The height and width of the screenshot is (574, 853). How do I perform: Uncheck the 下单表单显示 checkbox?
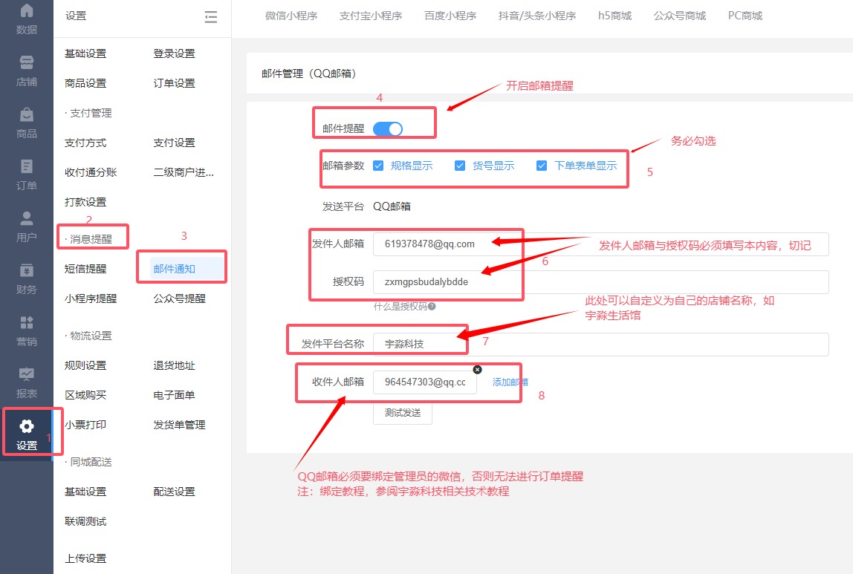542,166
